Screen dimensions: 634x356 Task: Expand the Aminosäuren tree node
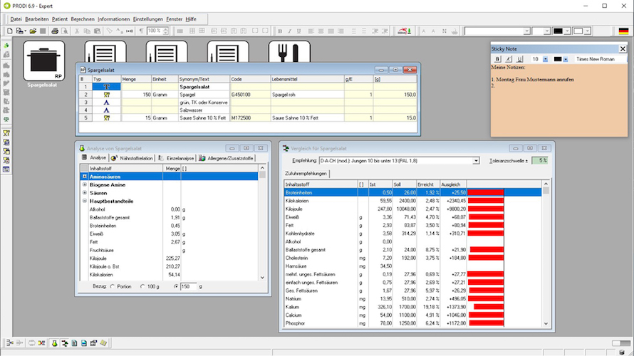point(85,176)
